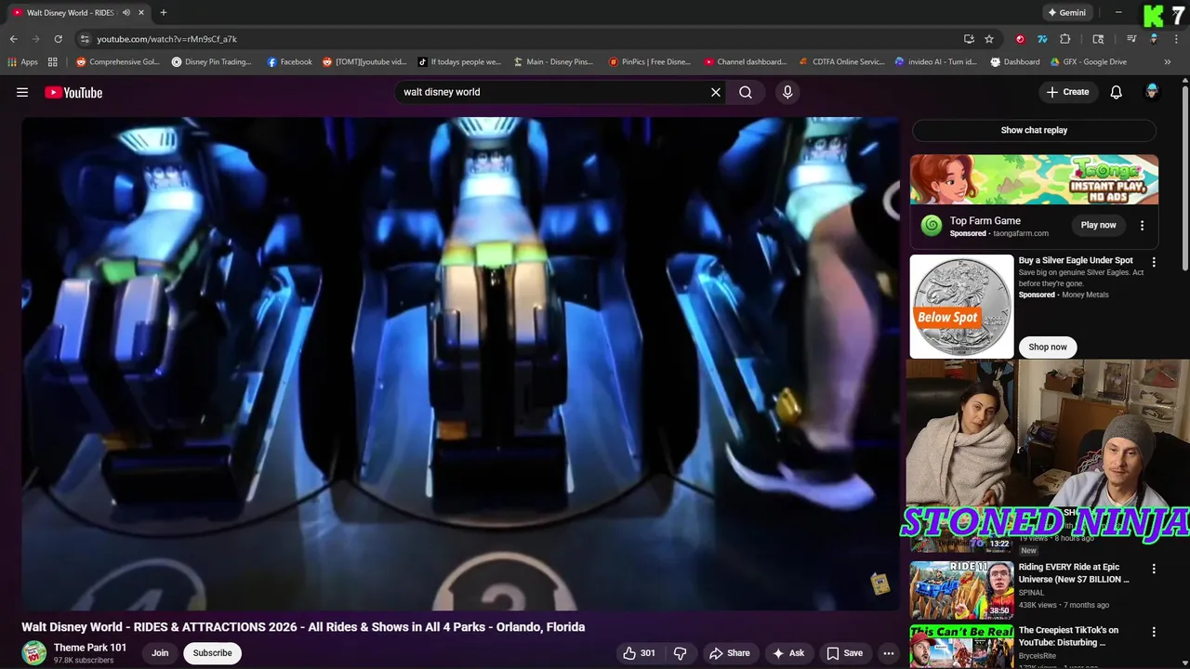Click the URL address bar
The image size is (1190, 669).
[521, 39]
